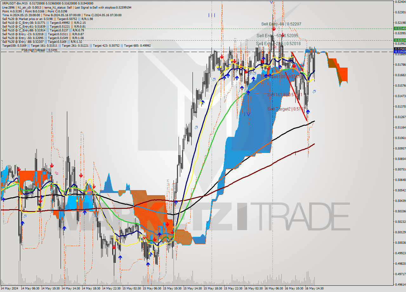Click the blue 'I I I' wave label
Screen dimensions: 406x292
[212, 15]
